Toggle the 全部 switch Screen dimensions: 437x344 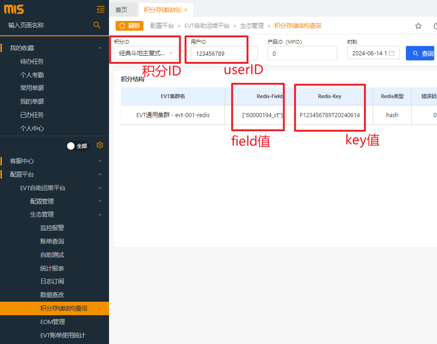[77, 146]
